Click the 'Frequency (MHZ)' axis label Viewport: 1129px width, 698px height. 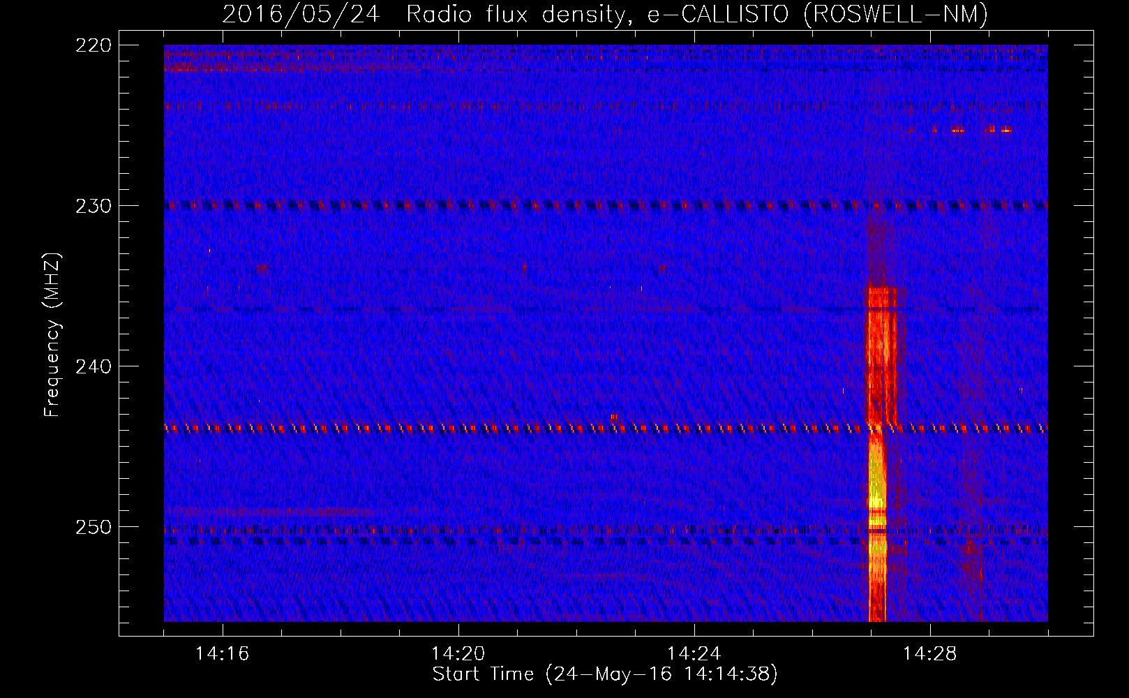[x=52, y=335]
